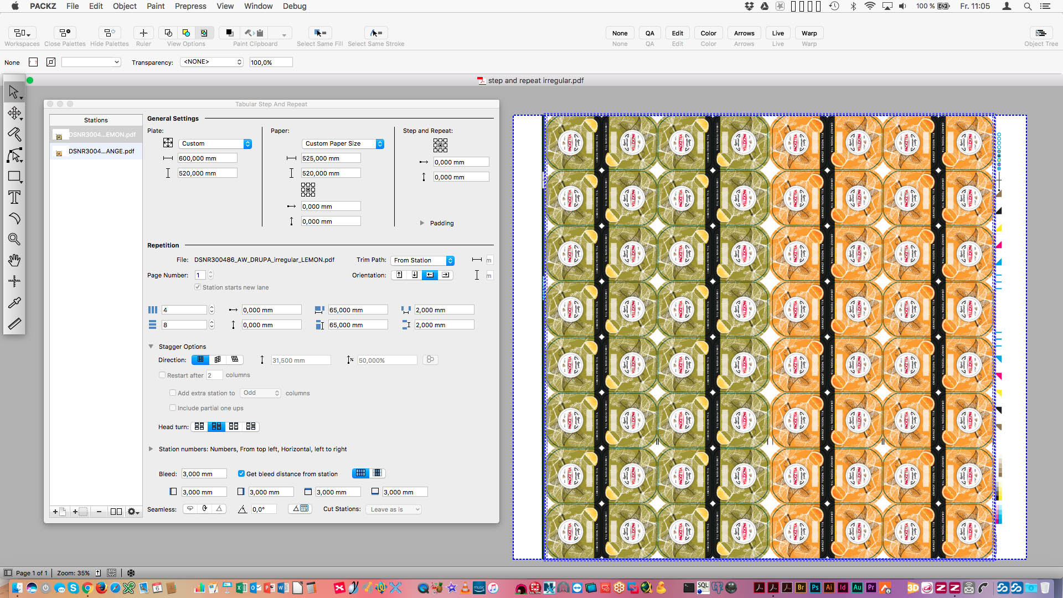This screenshot has height=598, width=1063.
Task: Increment the columns count stepper
Action: [x=211, y=308]
